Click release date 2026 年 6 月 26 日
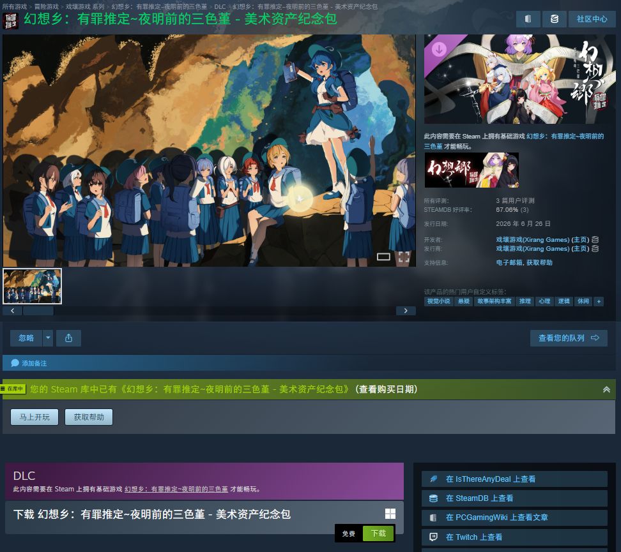 [x=523, y=223]
